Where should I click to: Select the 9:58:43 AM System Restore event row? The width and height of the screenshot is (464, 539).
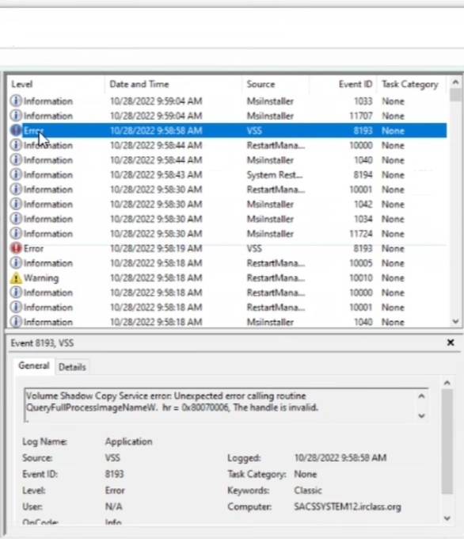(227, 174)
